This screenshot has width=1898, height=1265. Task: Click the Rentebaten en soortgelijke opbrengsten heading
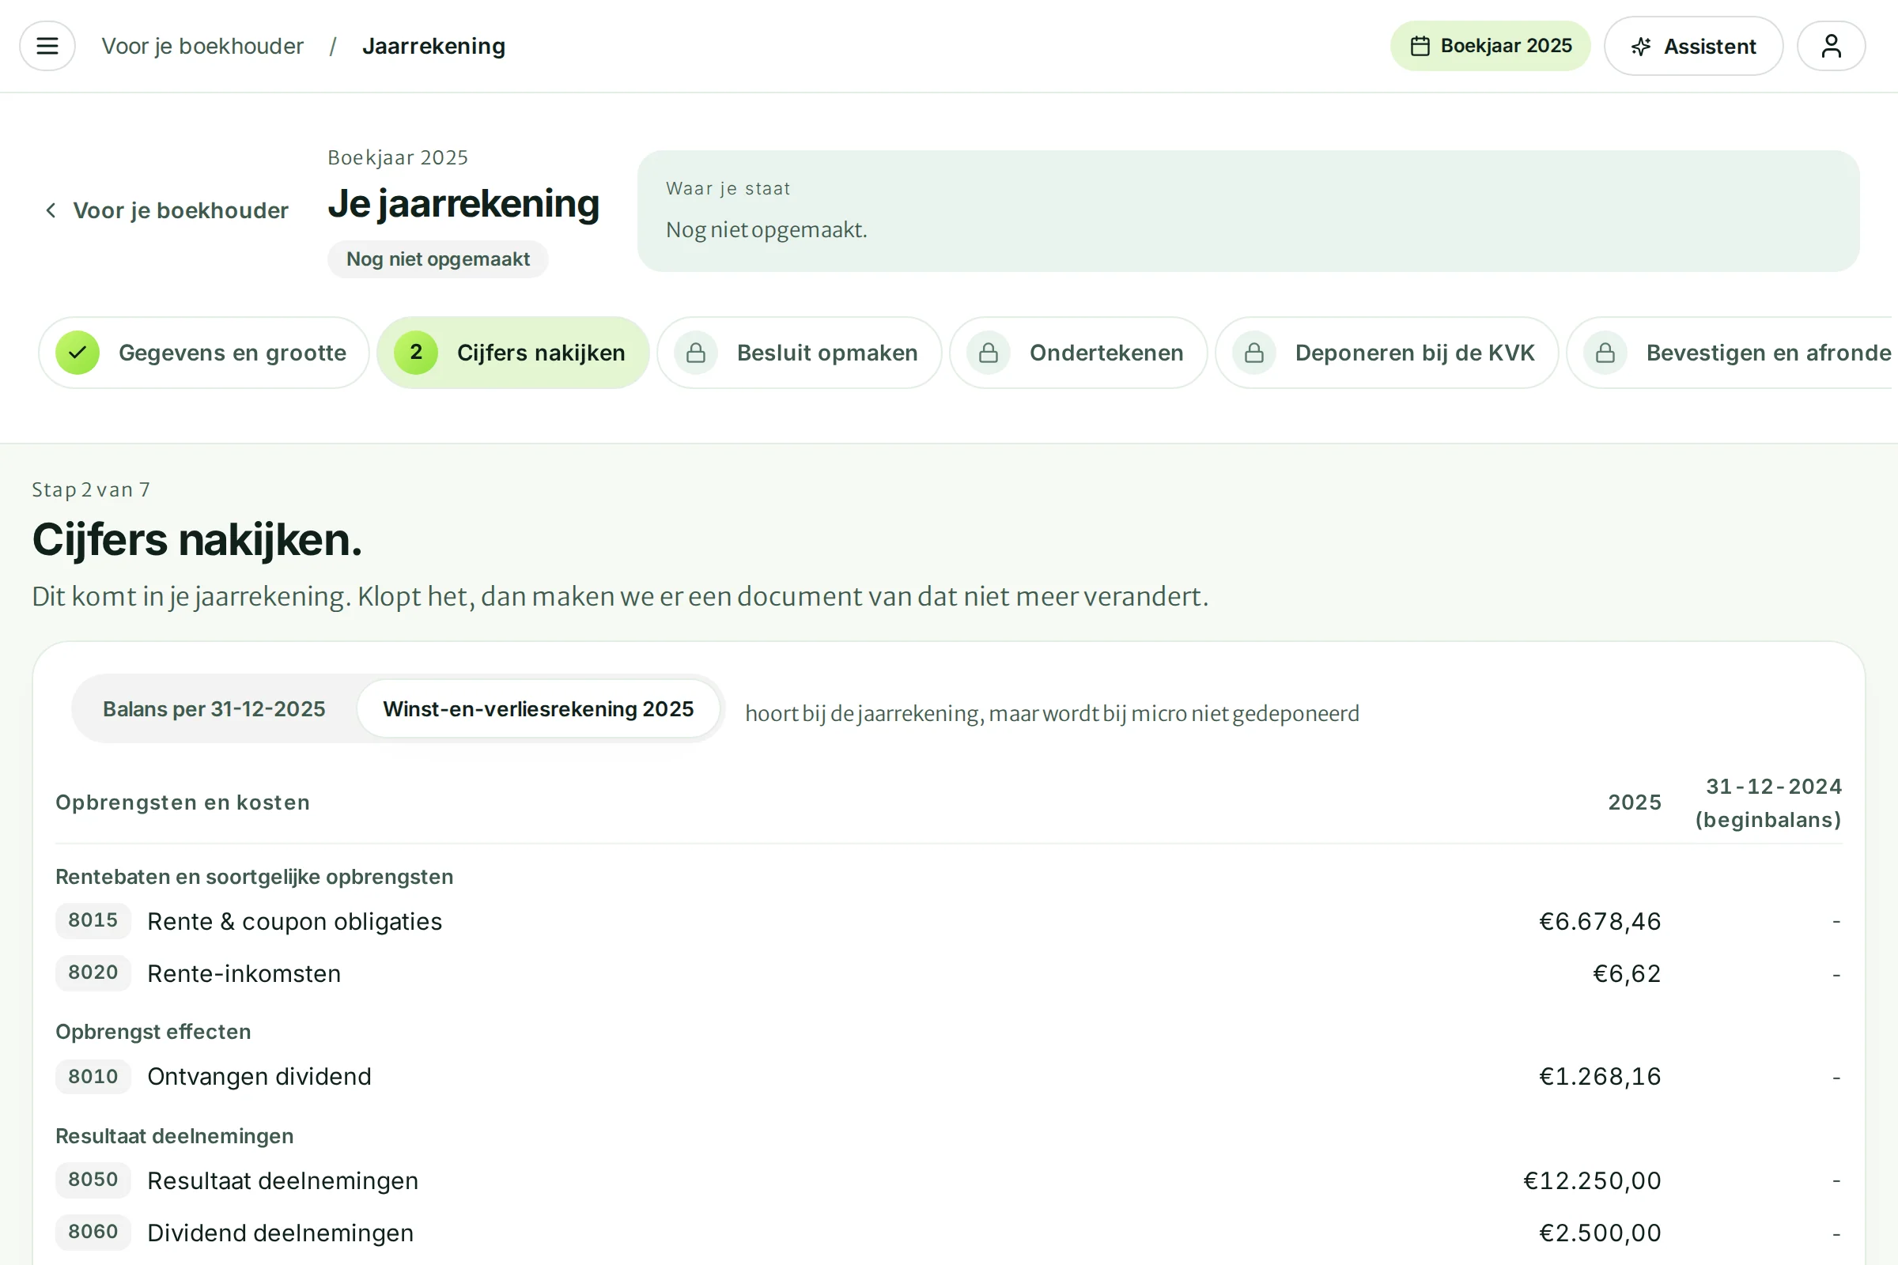[x=254, y=877]
